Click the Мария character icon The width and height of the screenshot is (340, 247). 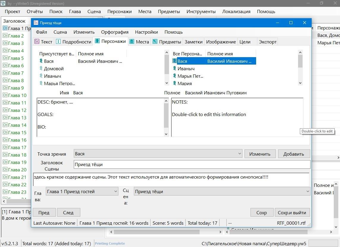(175, 83)
